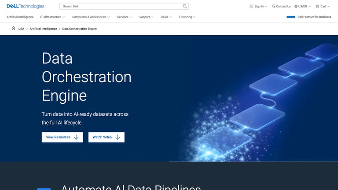338x190 pixels.
Task: Click the View Resources button
Action: [x=62, y=137]
